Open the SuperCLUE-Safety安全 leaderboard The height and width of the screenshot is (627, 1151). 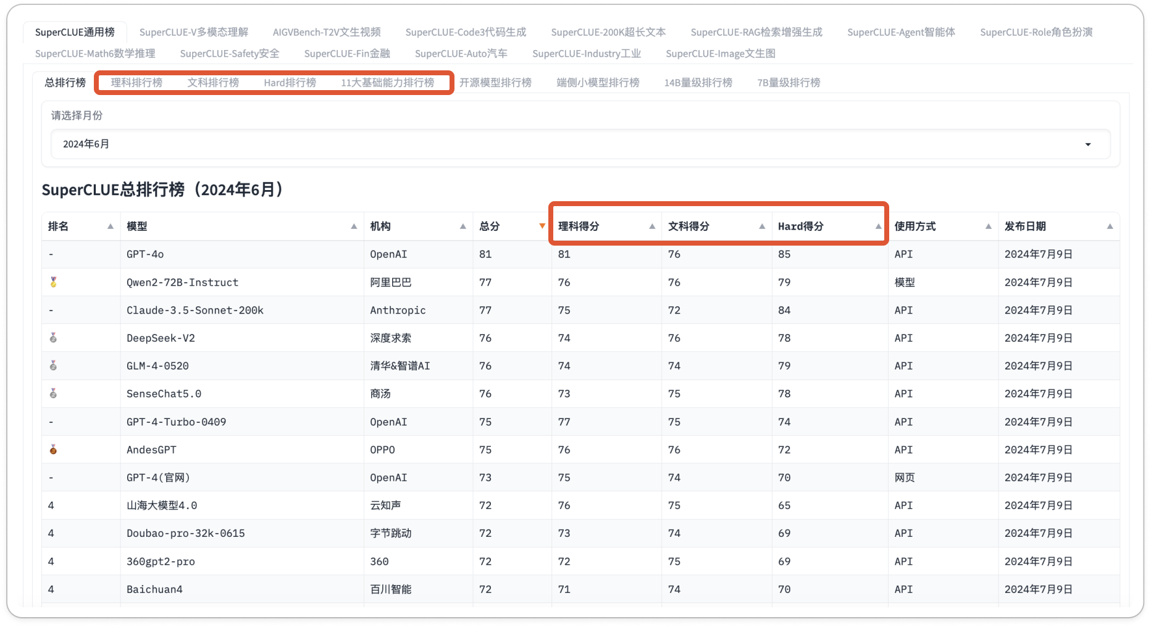[230, 54]
